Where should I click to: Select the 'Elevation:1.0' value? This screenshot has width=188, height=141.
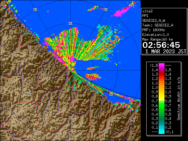coord(156,35)
